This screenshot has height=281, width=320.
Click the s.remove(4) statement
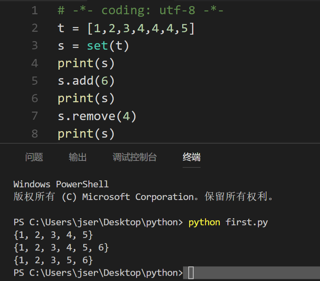[97, 116]
